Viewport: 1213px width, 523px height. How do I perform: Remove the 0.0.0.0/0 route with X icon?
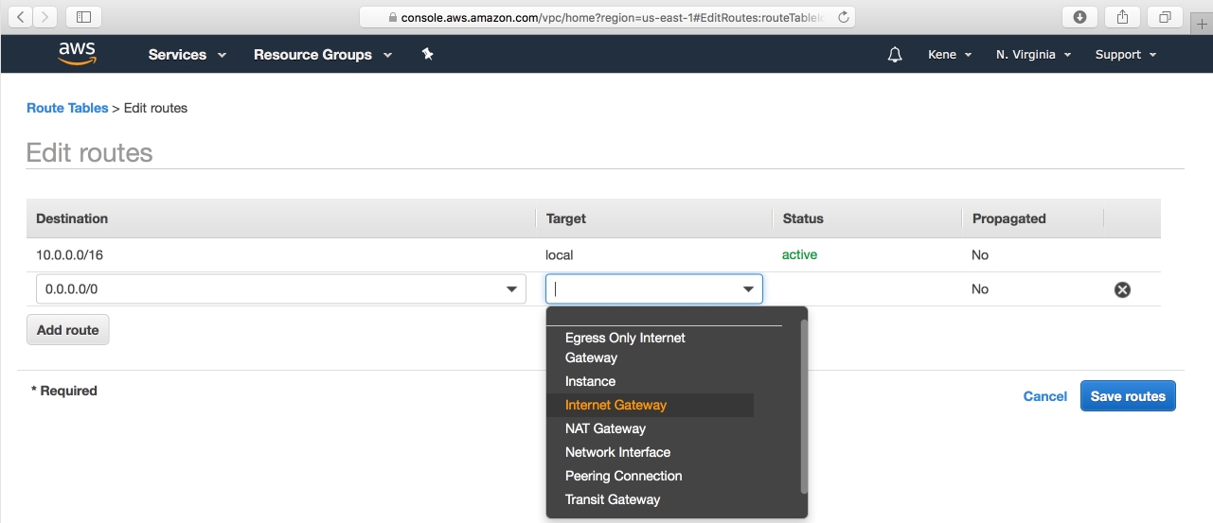1122,289
